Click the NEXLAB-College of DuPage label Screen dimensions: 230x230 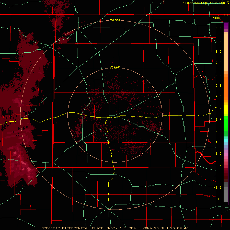click(204, 3)
